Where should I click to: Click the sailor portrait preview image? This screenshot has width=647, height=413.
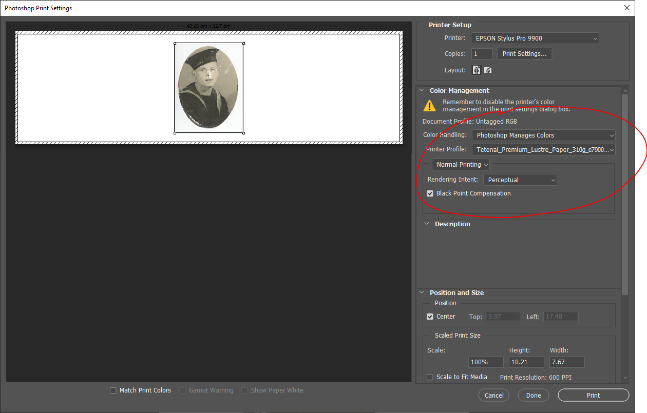(208, 88)
